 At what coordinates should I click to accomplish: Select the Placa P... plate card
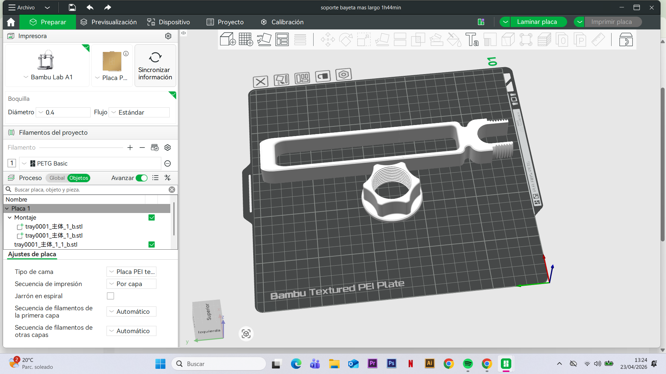(x=112, y=65)
